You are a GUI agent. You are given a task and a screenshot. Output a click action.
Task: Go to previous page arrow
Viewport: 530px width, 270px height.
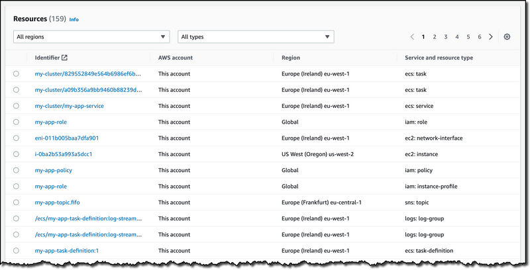[x=413, y=37]
